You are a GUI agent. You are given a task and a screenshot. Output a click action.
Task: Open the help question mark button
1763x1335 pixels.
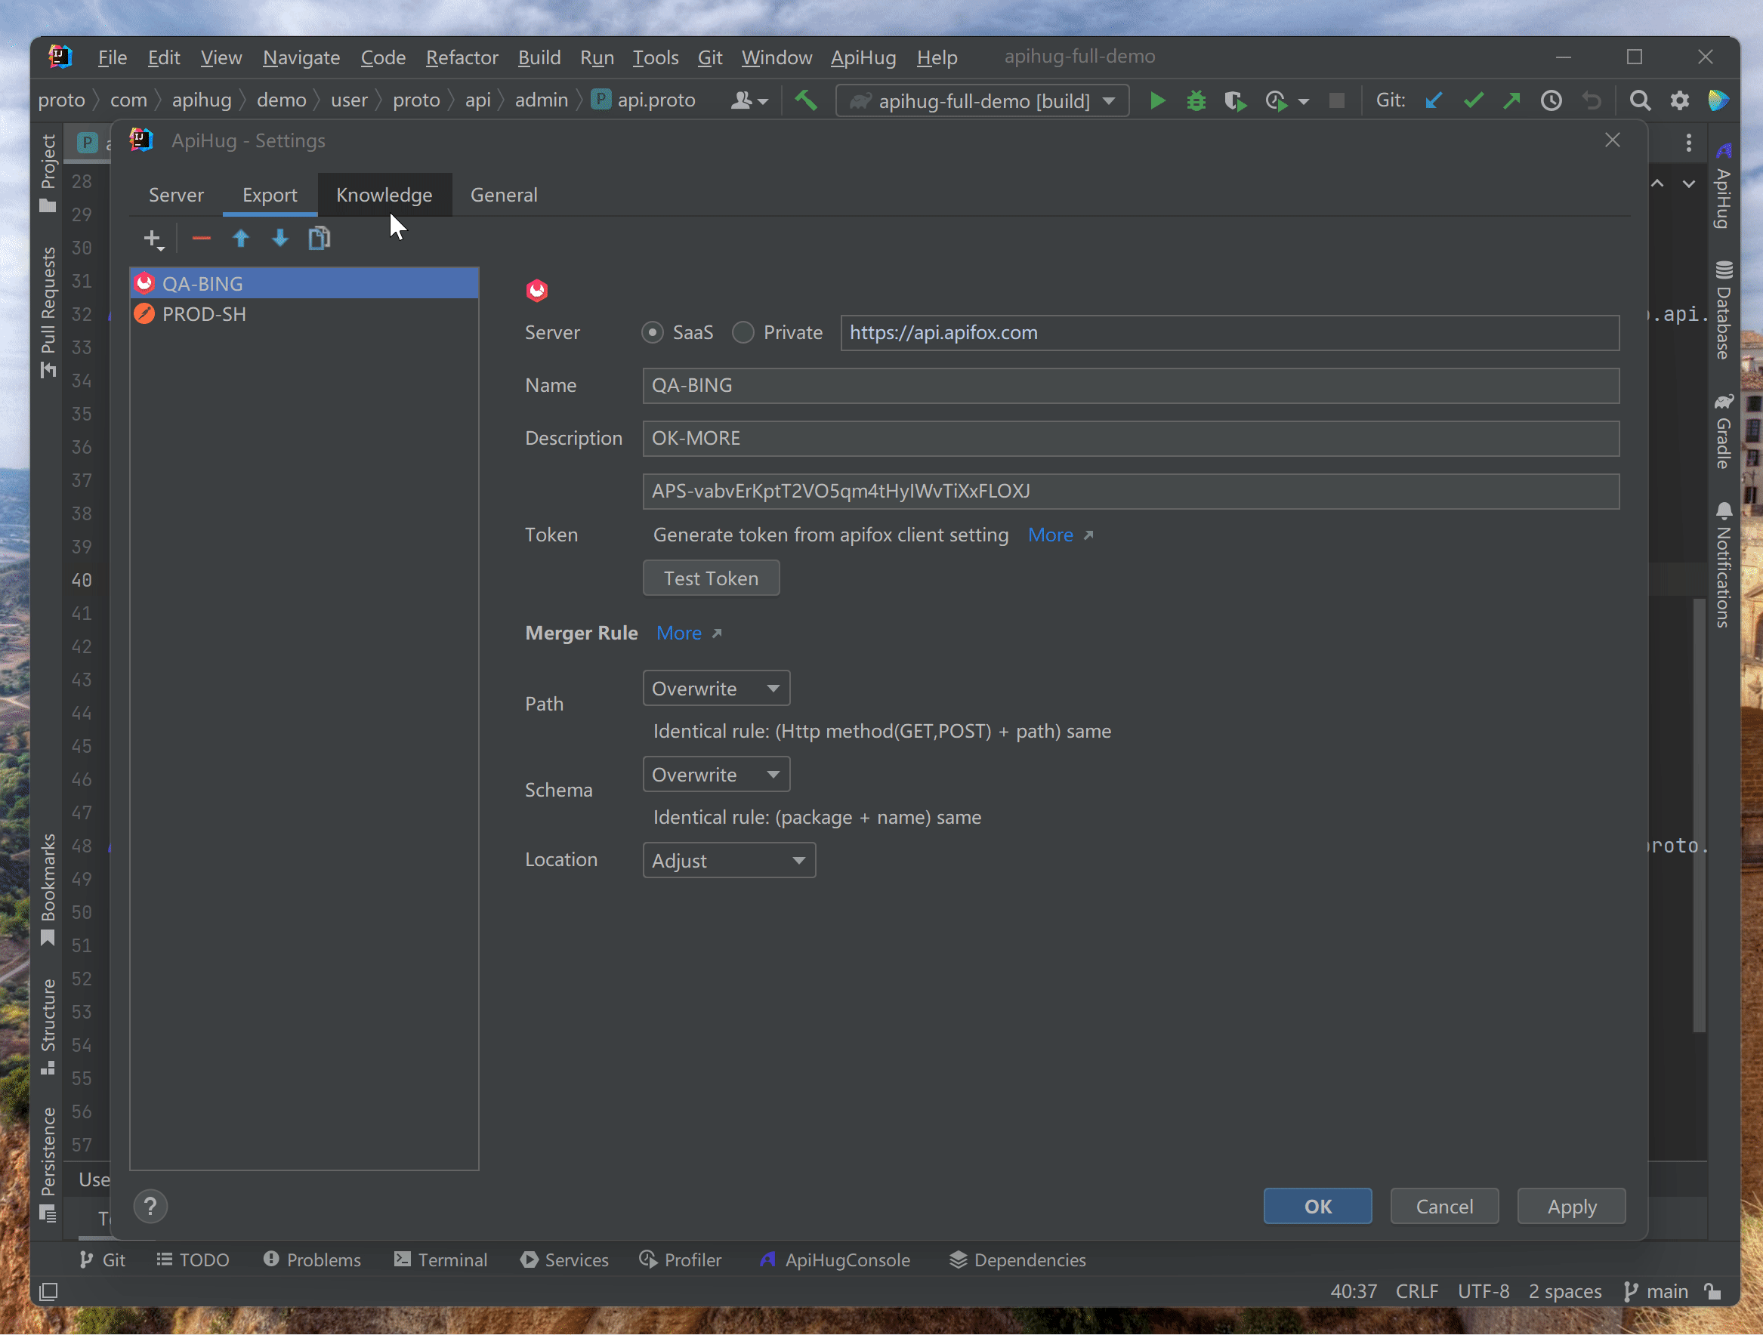click(x=150, y=1206)
